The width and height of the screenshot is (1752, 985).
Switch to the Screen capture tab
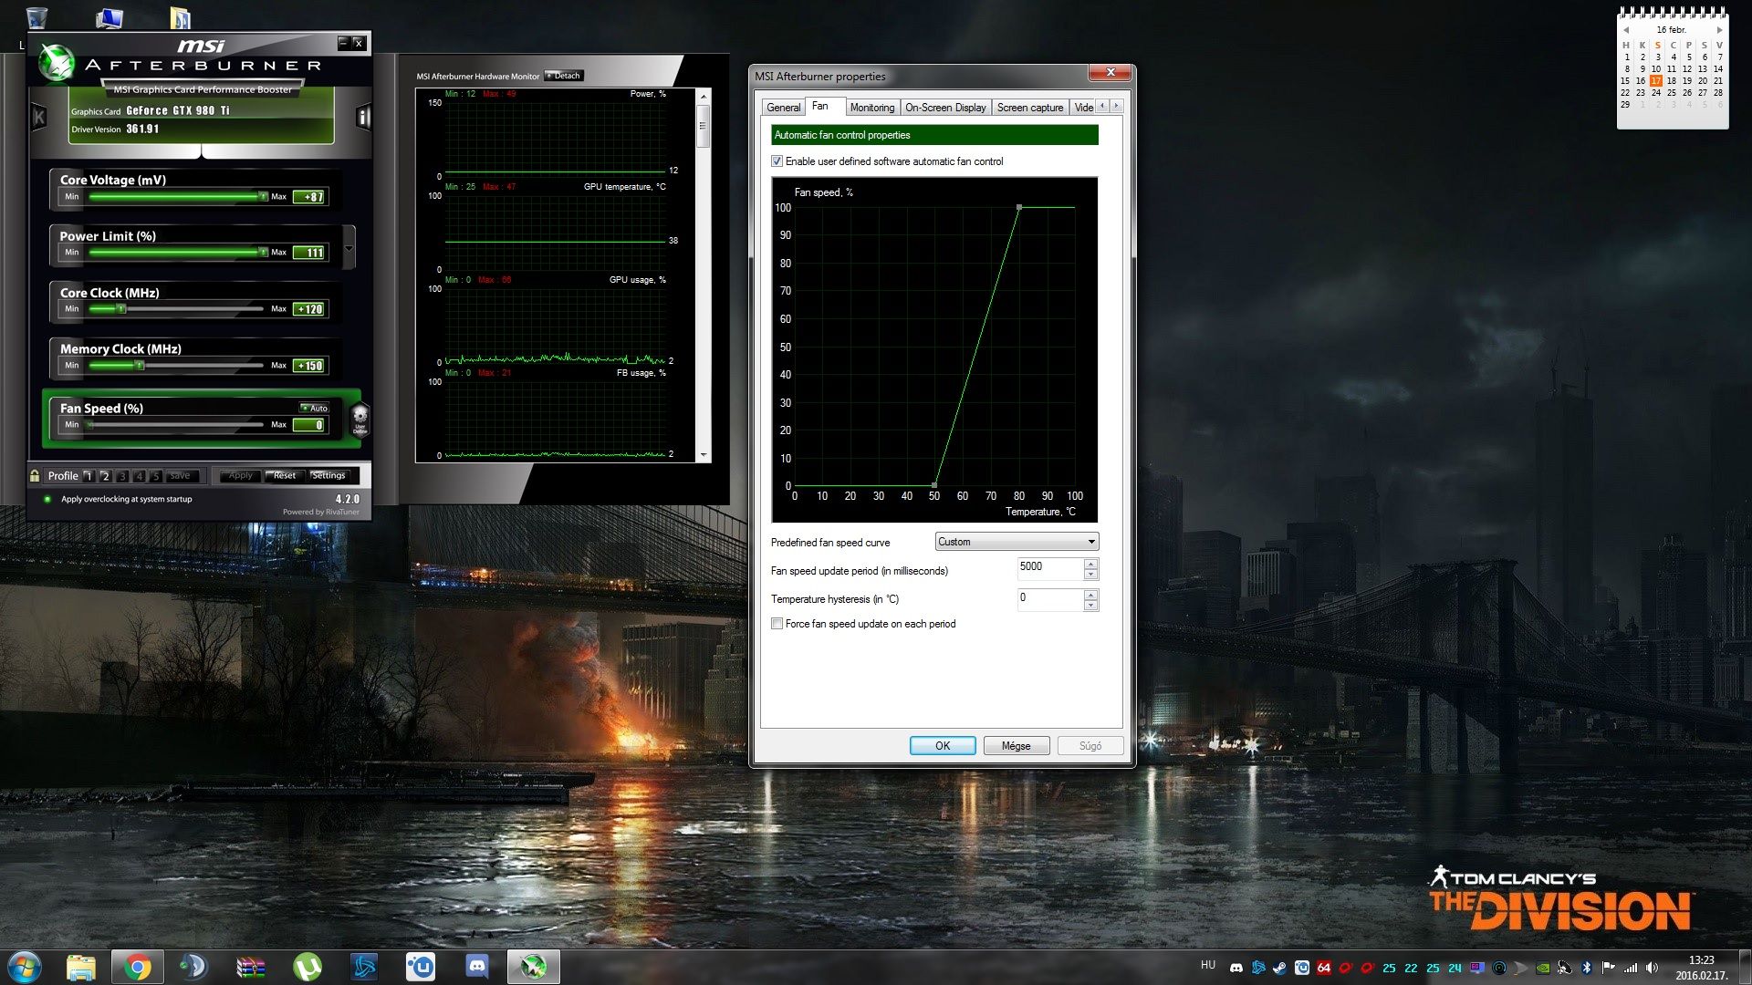[x=1030, y=108]
